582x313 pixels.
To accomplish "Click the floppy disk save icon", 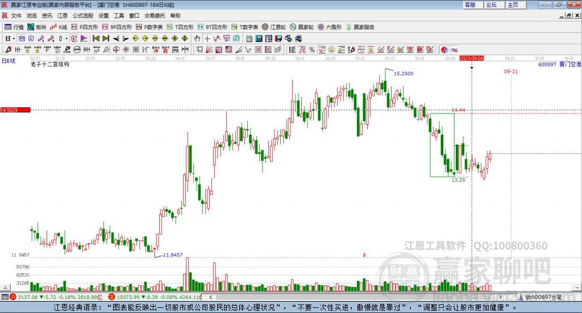I will (x=278, y=39).
